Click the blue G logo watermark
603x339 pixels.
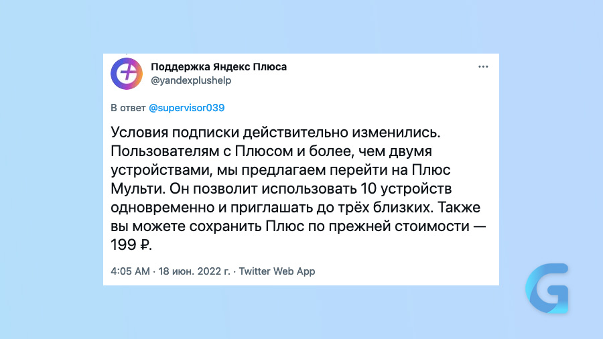(x=547, y=288)
